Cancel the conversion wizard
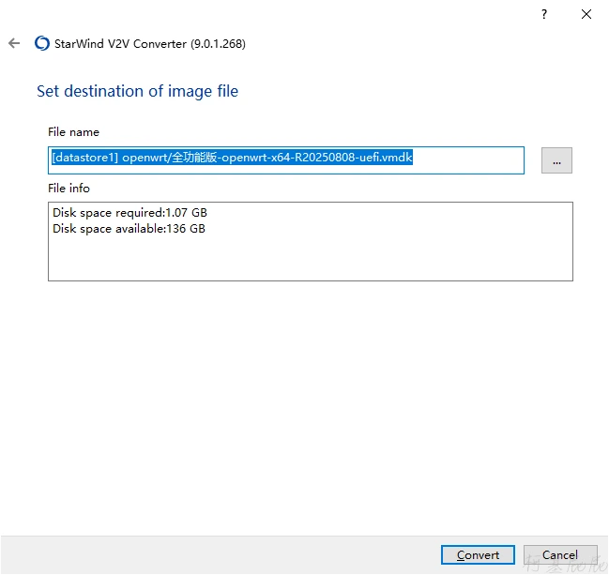Image resolution: width=609 pixels, height=575 pixels. (x=560, y=555)
